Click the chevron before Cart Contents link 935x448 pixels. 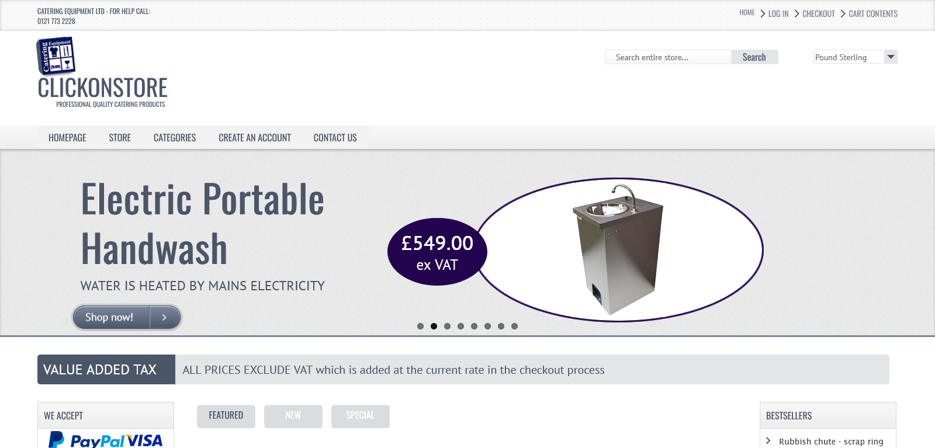843,13
